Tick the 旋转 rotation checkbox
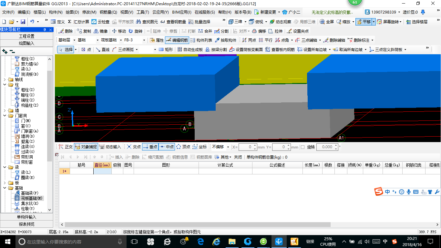 coord(303,147)
